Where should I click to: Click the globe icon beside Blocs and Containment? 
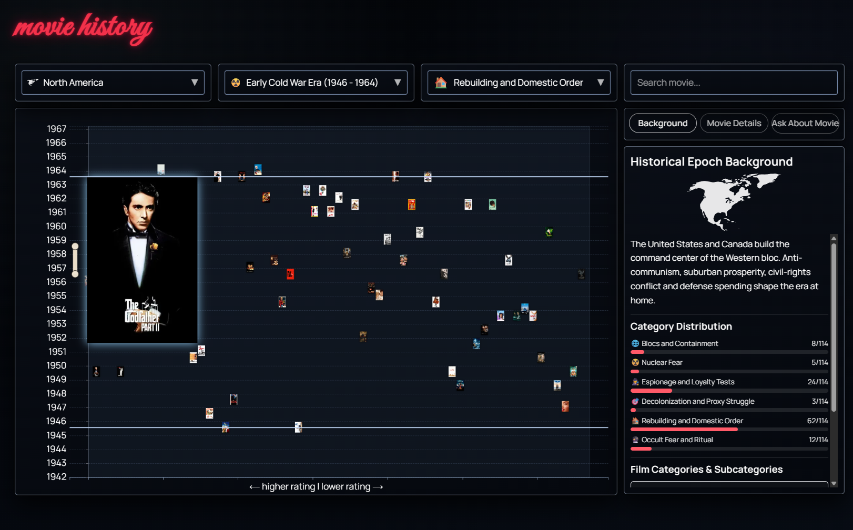point(634,343)
